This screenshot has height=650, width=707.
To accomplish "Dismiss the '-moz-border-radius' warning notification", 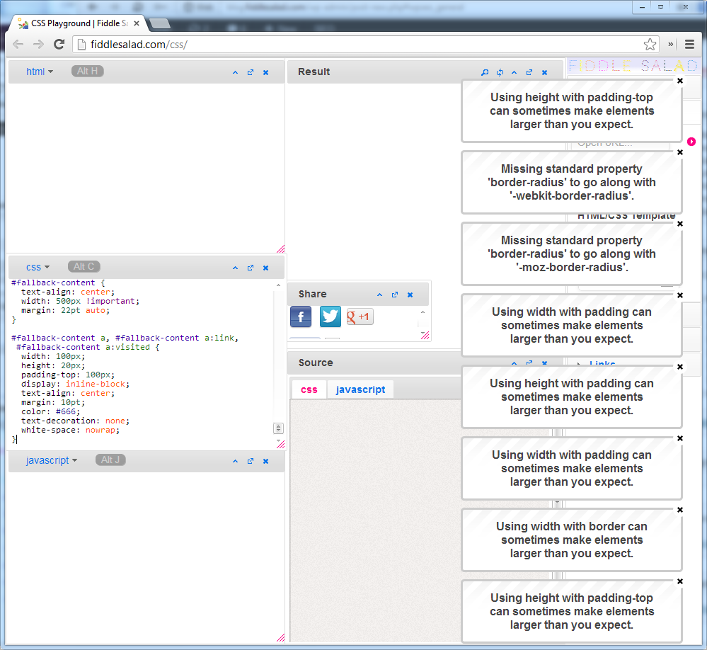I will (680, 224).
